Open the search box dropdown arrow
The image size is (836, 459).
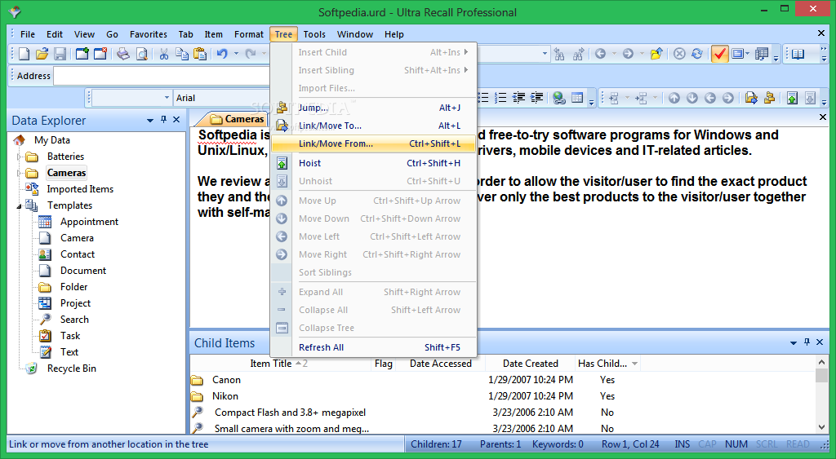[545, 54]
